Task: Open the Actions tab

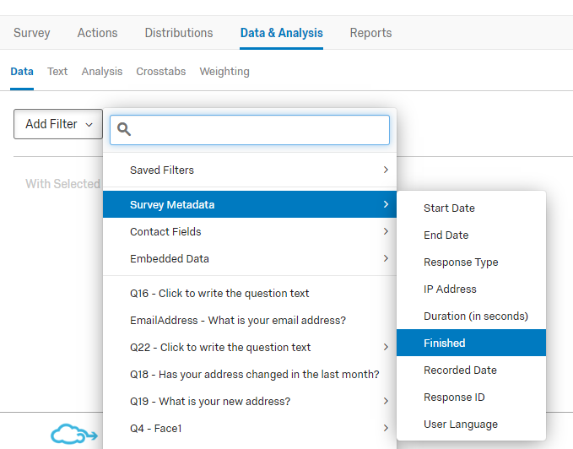Action: (x=97, y=33)
